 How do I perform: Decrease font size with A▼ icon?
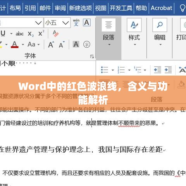point(62,45)
